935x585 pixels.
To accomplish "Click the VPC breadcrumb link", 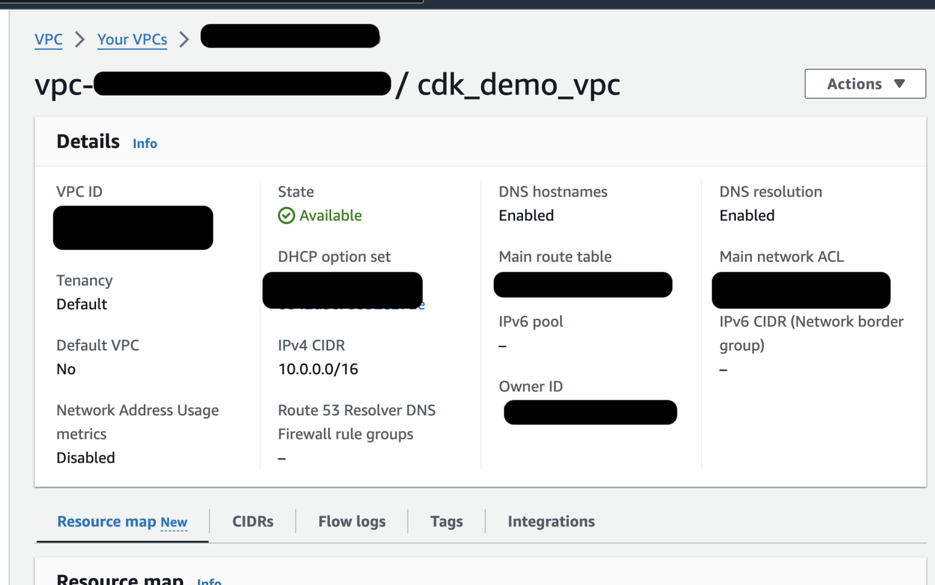I will pyautogui.click(x=49, y=39).
